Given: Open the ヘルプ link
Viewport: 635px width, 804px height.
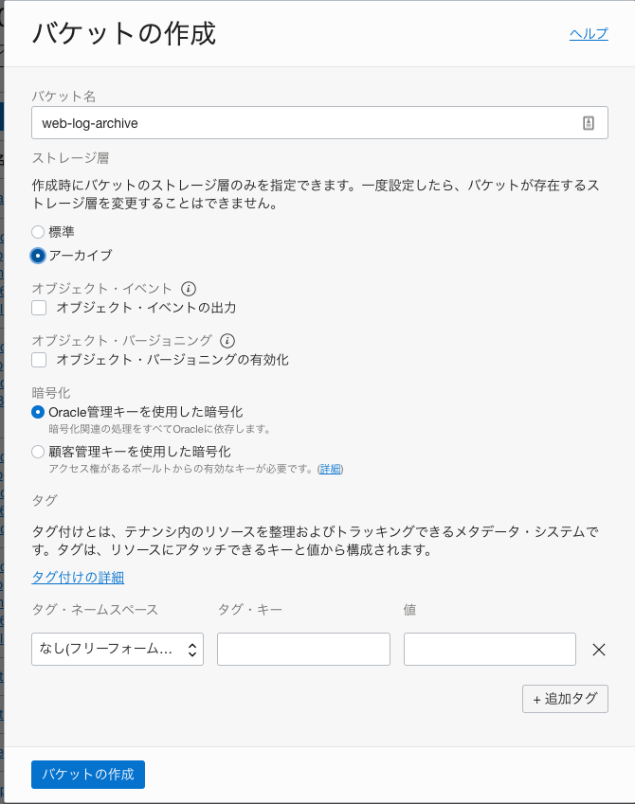Looking at the screenshot, I should pos(588,34).
